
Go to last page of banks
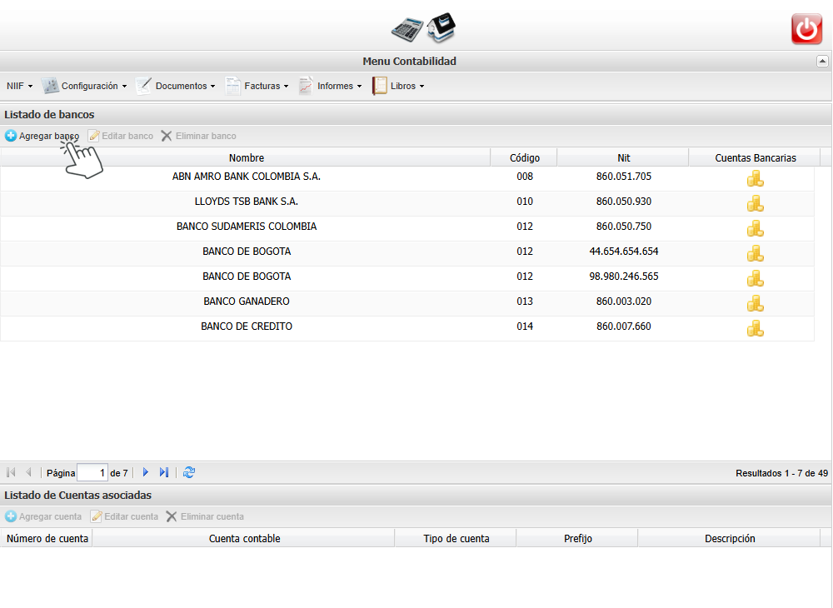pos(164,472)
